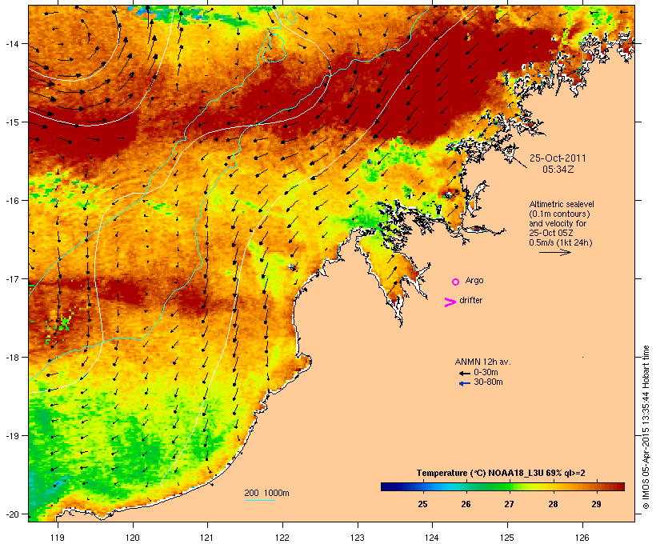Click longitude axis label 124
656x544 pixels.
point(432,538)
